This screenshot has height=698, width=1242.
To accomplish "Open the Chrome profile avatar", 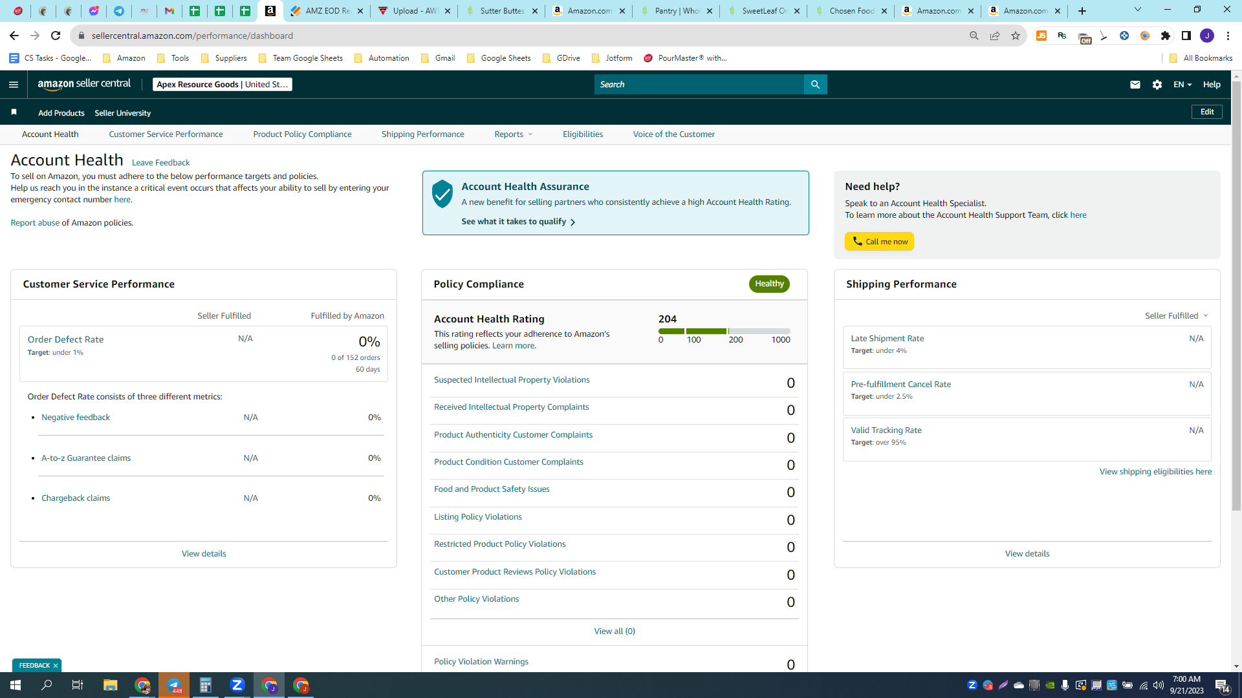I will click(1207, 36).
